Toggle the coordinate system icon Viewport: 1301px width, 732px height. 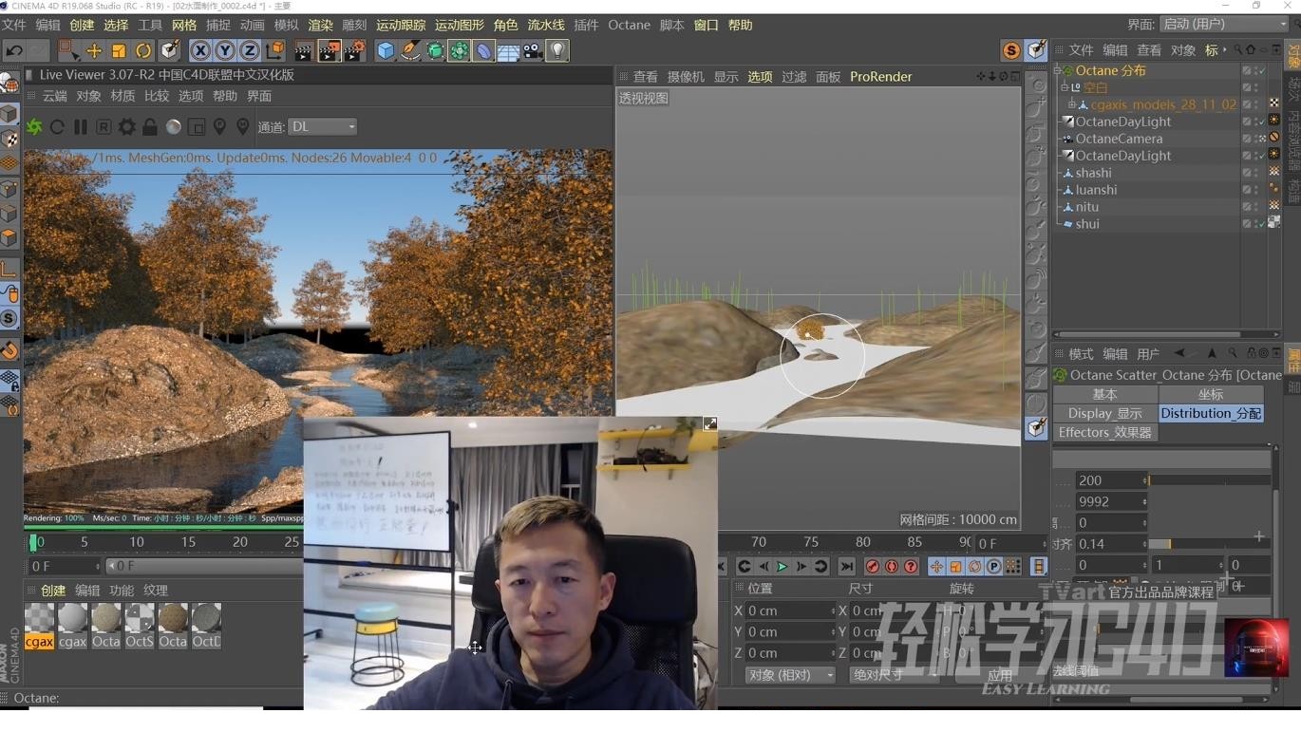(x=274, y=50)
